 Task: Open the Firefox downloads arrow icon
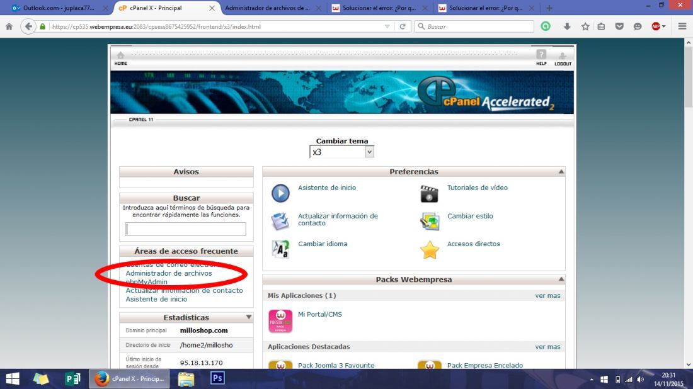[x=567, y=26]
